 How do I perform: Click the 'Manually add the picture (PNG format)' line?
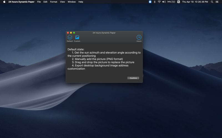(x=97, y=59)
